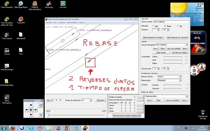The image size is (210, 131).
Task: Click the Animales slider handle
Action: [164, 85]
